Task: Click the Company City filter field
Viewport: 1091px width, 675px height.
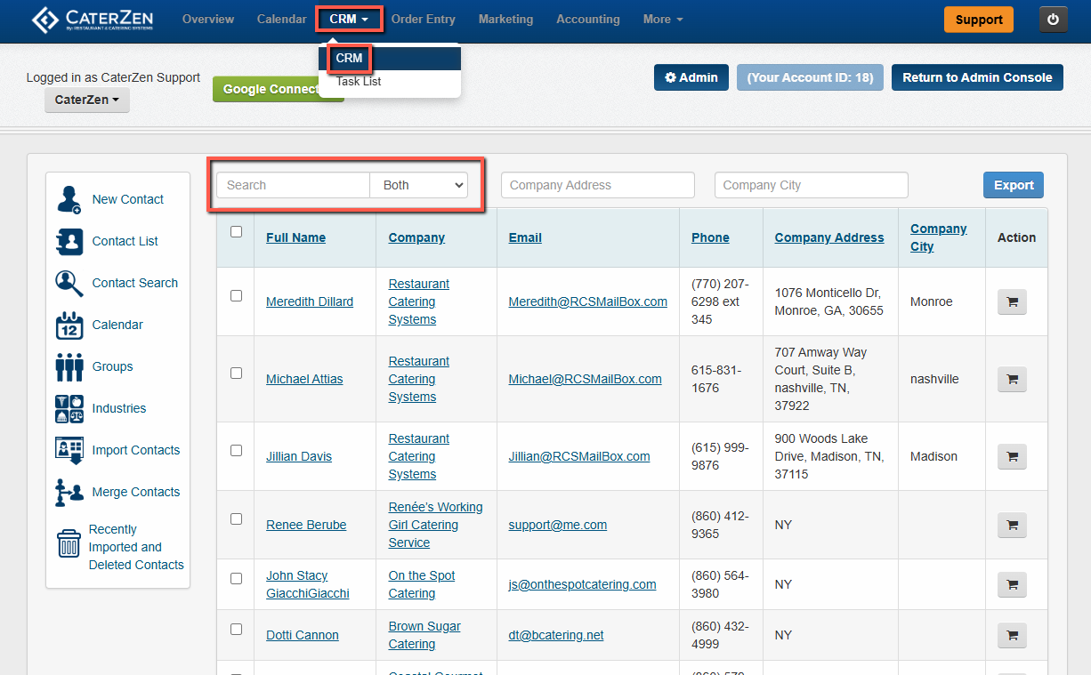Action: tap(812, 185)
